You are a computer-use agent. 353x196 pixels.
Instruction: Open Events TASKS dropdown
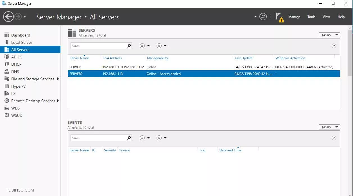point(329,127)
